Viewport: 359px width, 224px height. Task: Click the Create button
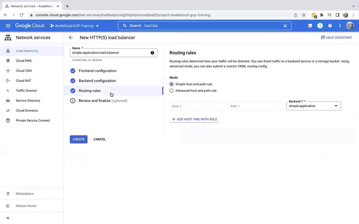click(79, 139)
